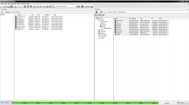
Task: Click Sample Videos in the breadcrumb path
Action: point(122,12)
